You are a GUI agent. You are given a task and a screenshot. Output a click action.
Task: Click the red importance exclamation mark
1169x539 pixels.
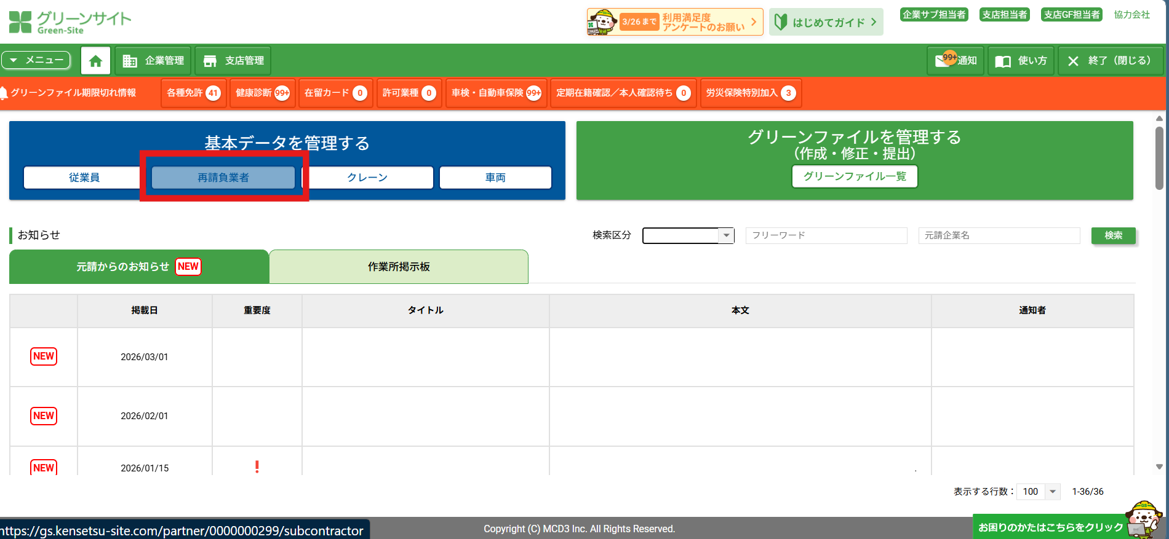(257, 467)
